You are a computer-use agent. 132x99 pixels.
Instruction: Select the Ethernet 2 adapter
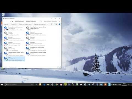[x=36, y=34]
